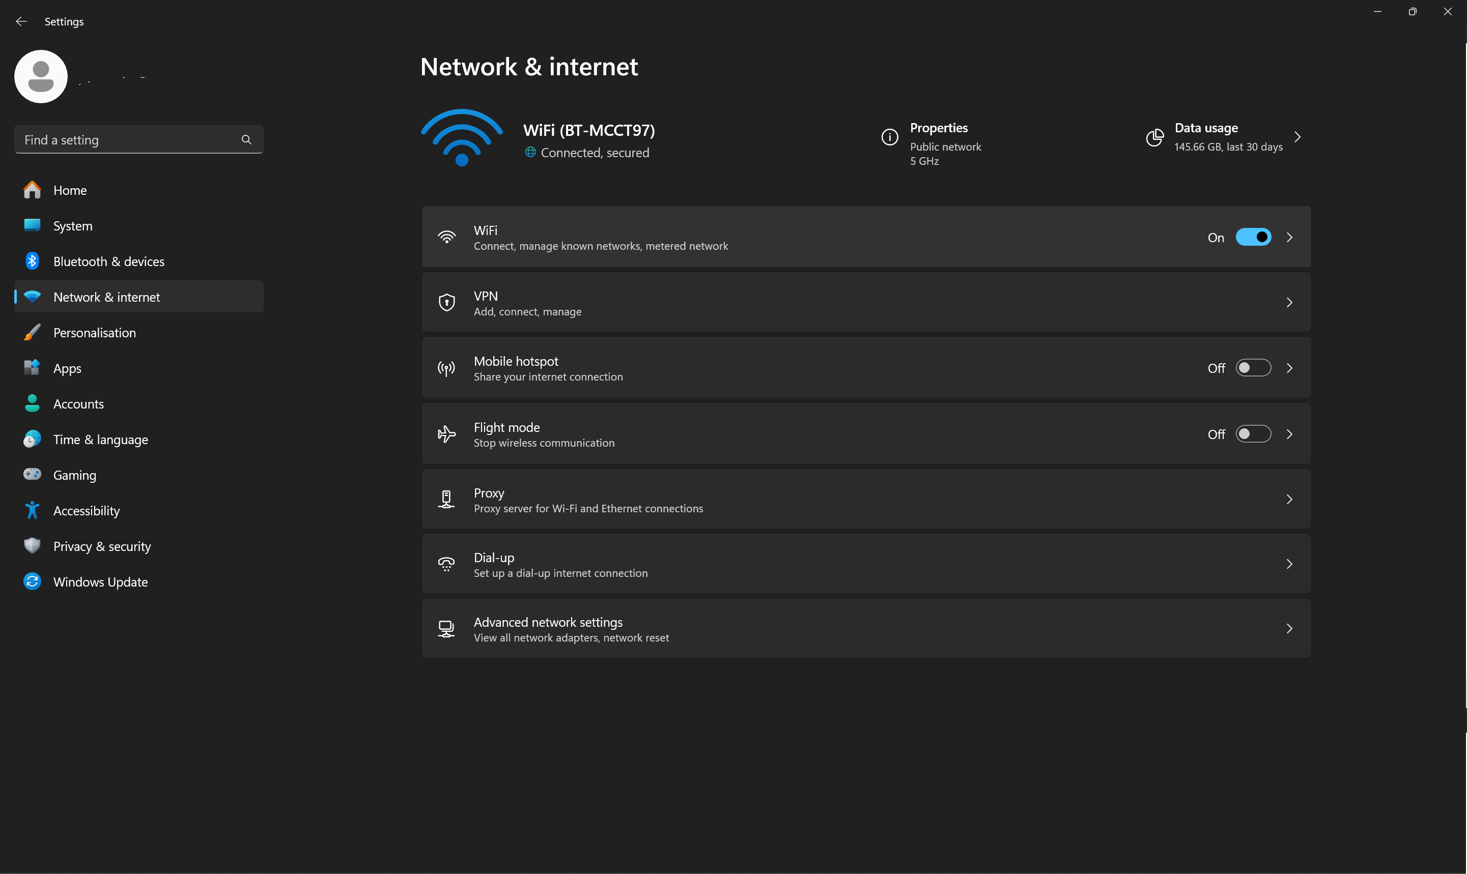Image resolution: width=1467 pixels, height=874 pixels.
Task: Expand Advanced network settings
Action: click(1289, 628)
